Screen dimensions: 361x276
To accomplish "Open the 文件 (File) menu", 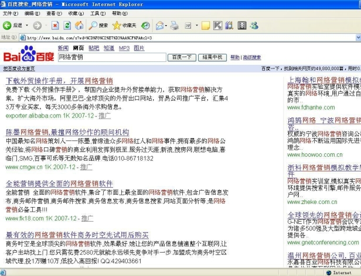I will pos(11,13).
